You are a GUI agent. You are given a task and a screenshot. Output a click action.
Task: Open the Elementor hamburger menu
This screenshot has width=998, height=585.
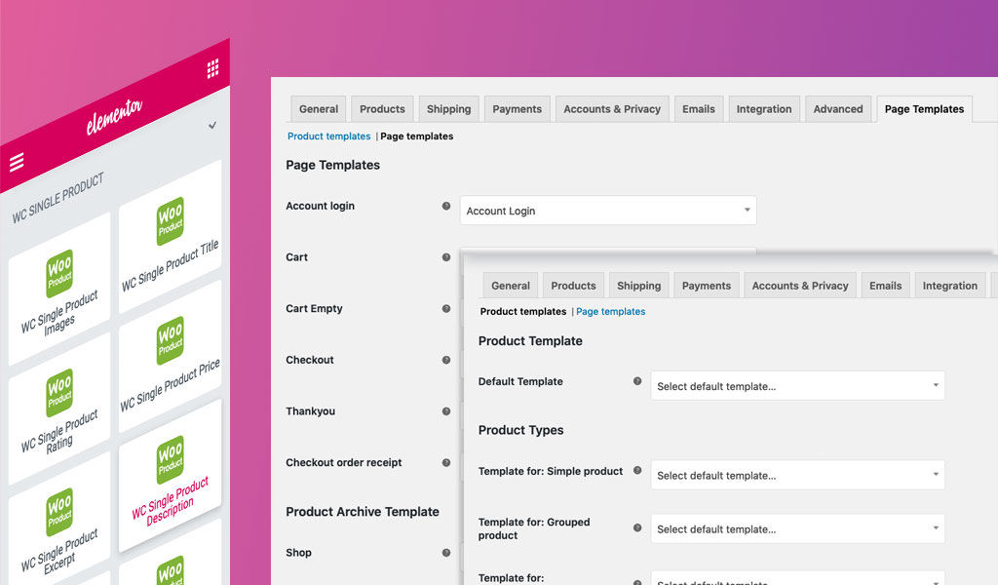(x=17, y=163)
